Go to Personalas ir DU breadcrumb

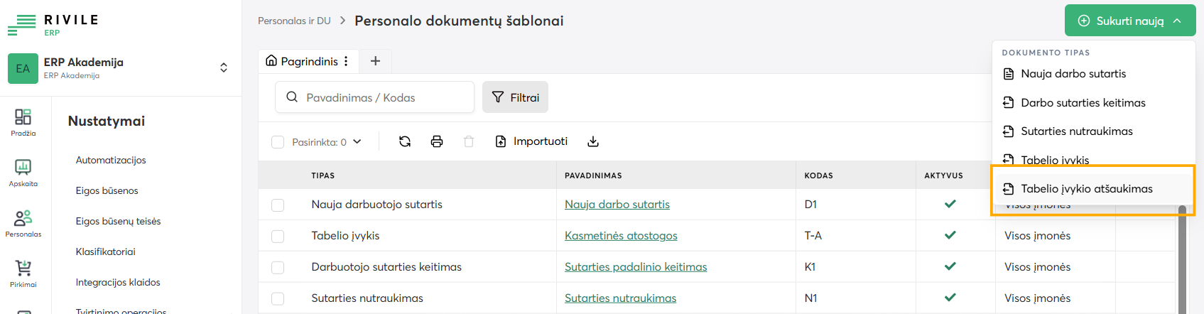click(x=294, y=21)
